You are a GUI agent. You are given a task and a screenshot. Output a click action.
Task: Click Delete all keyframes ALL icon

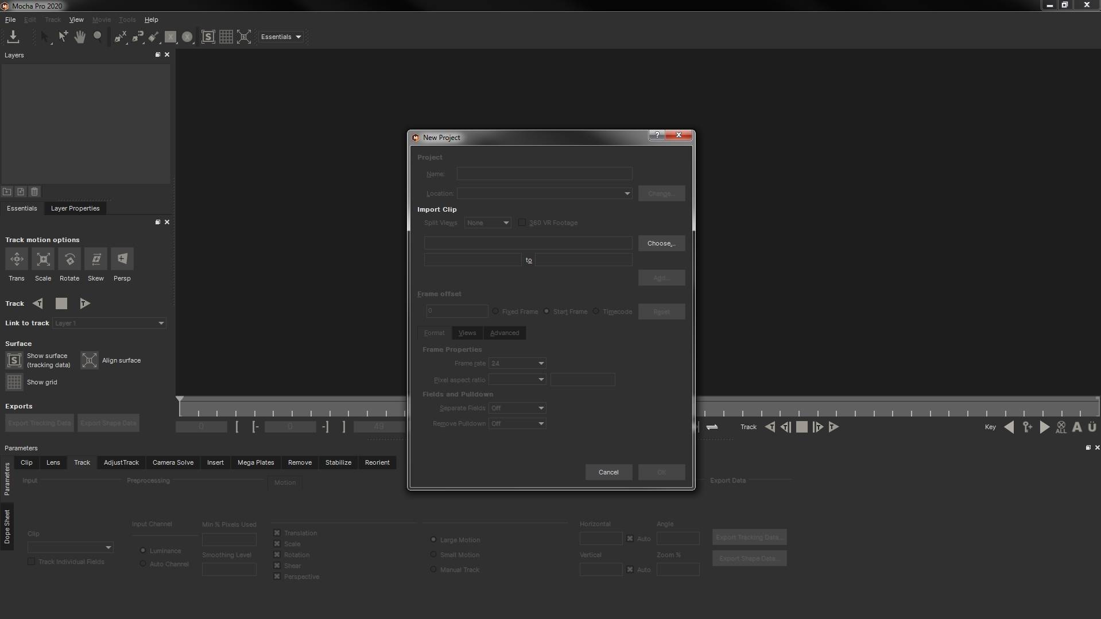tap(1061, 427)
